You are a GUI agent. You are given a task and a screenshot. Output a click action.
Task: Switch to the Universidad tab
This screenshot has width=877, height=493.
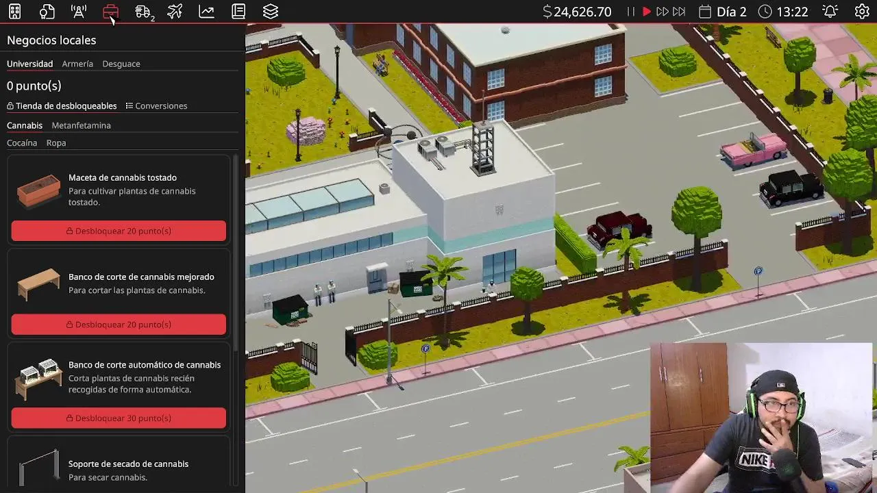(x=29, y=64)
